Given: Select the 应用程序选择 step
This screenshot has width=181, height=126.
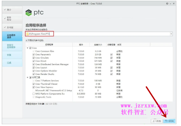Looking at the screenshot, I should coord(12,36).
